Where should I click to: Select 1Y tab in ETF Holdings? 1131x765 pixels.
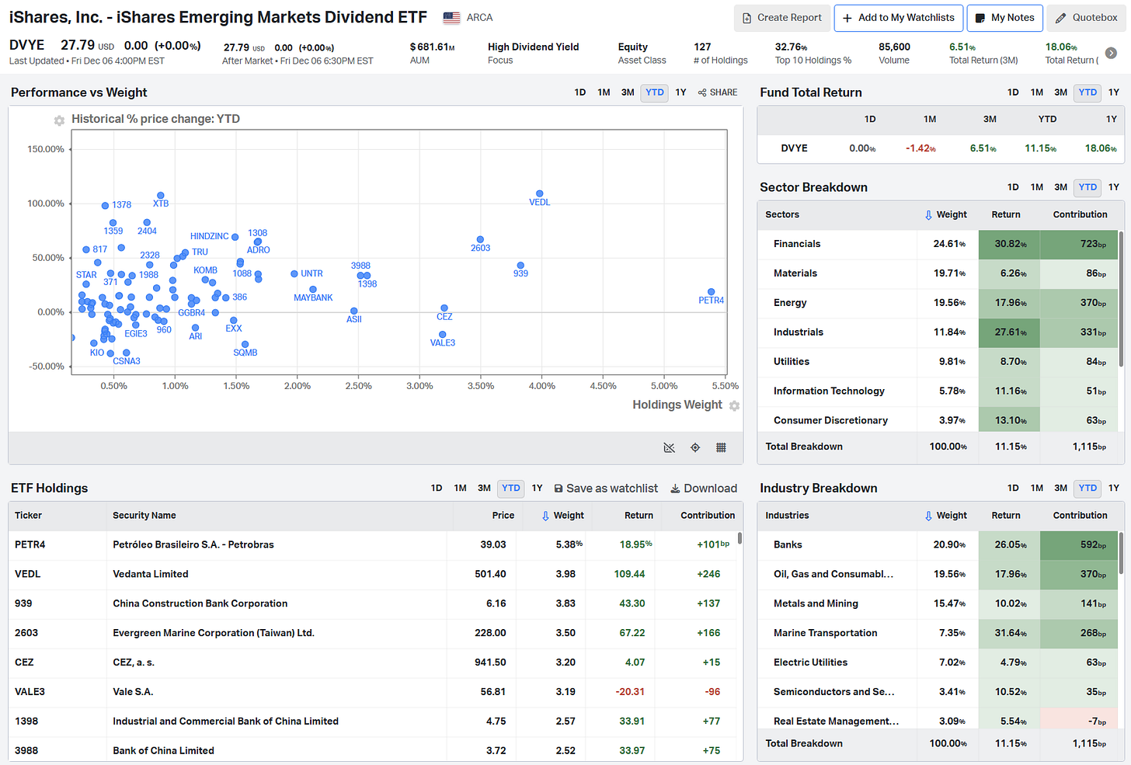(x=537, y=489)
